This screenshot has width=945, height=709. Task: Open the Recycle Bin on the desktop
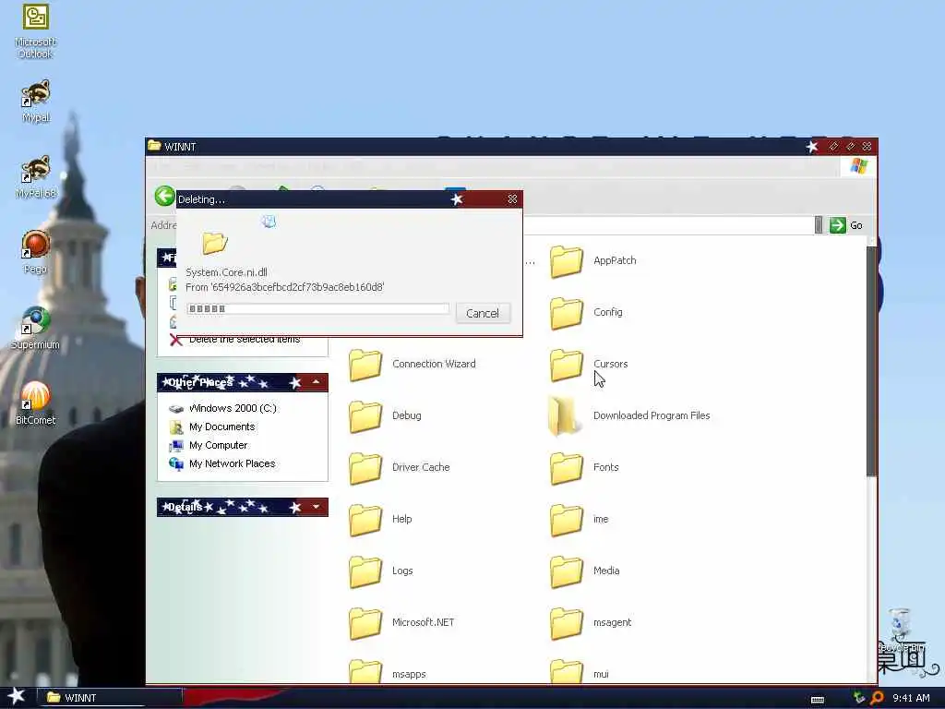tap(901, 630)
